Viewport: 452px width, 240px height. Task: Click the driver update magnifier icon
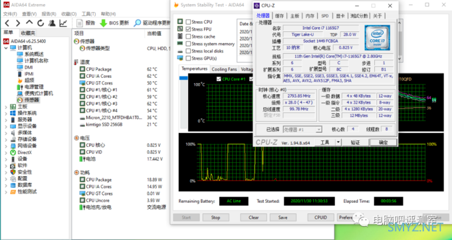(137, 23)
